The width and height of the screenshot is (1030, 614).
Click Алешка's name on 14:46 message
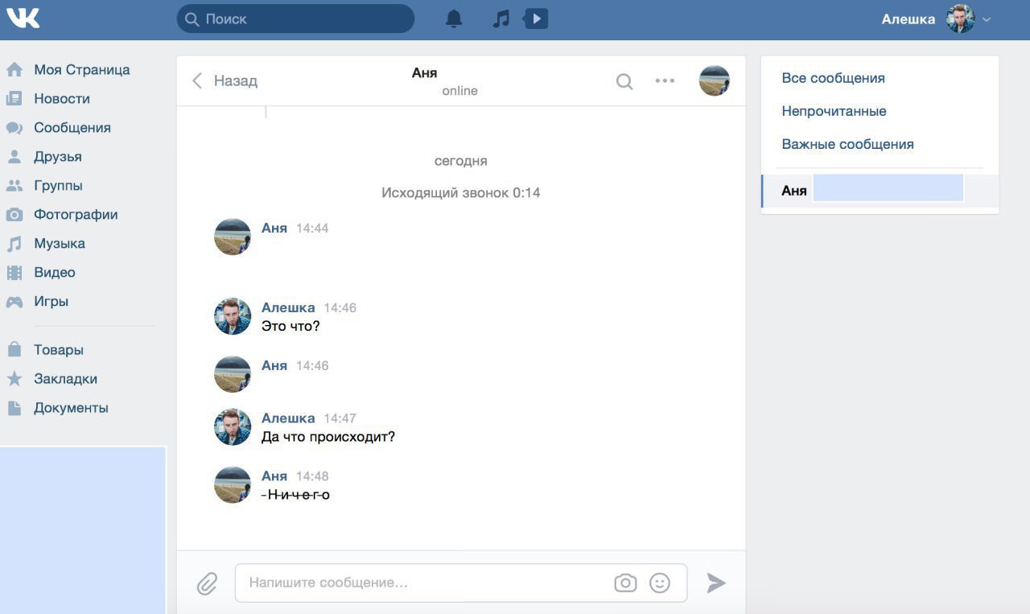[288, 307]
